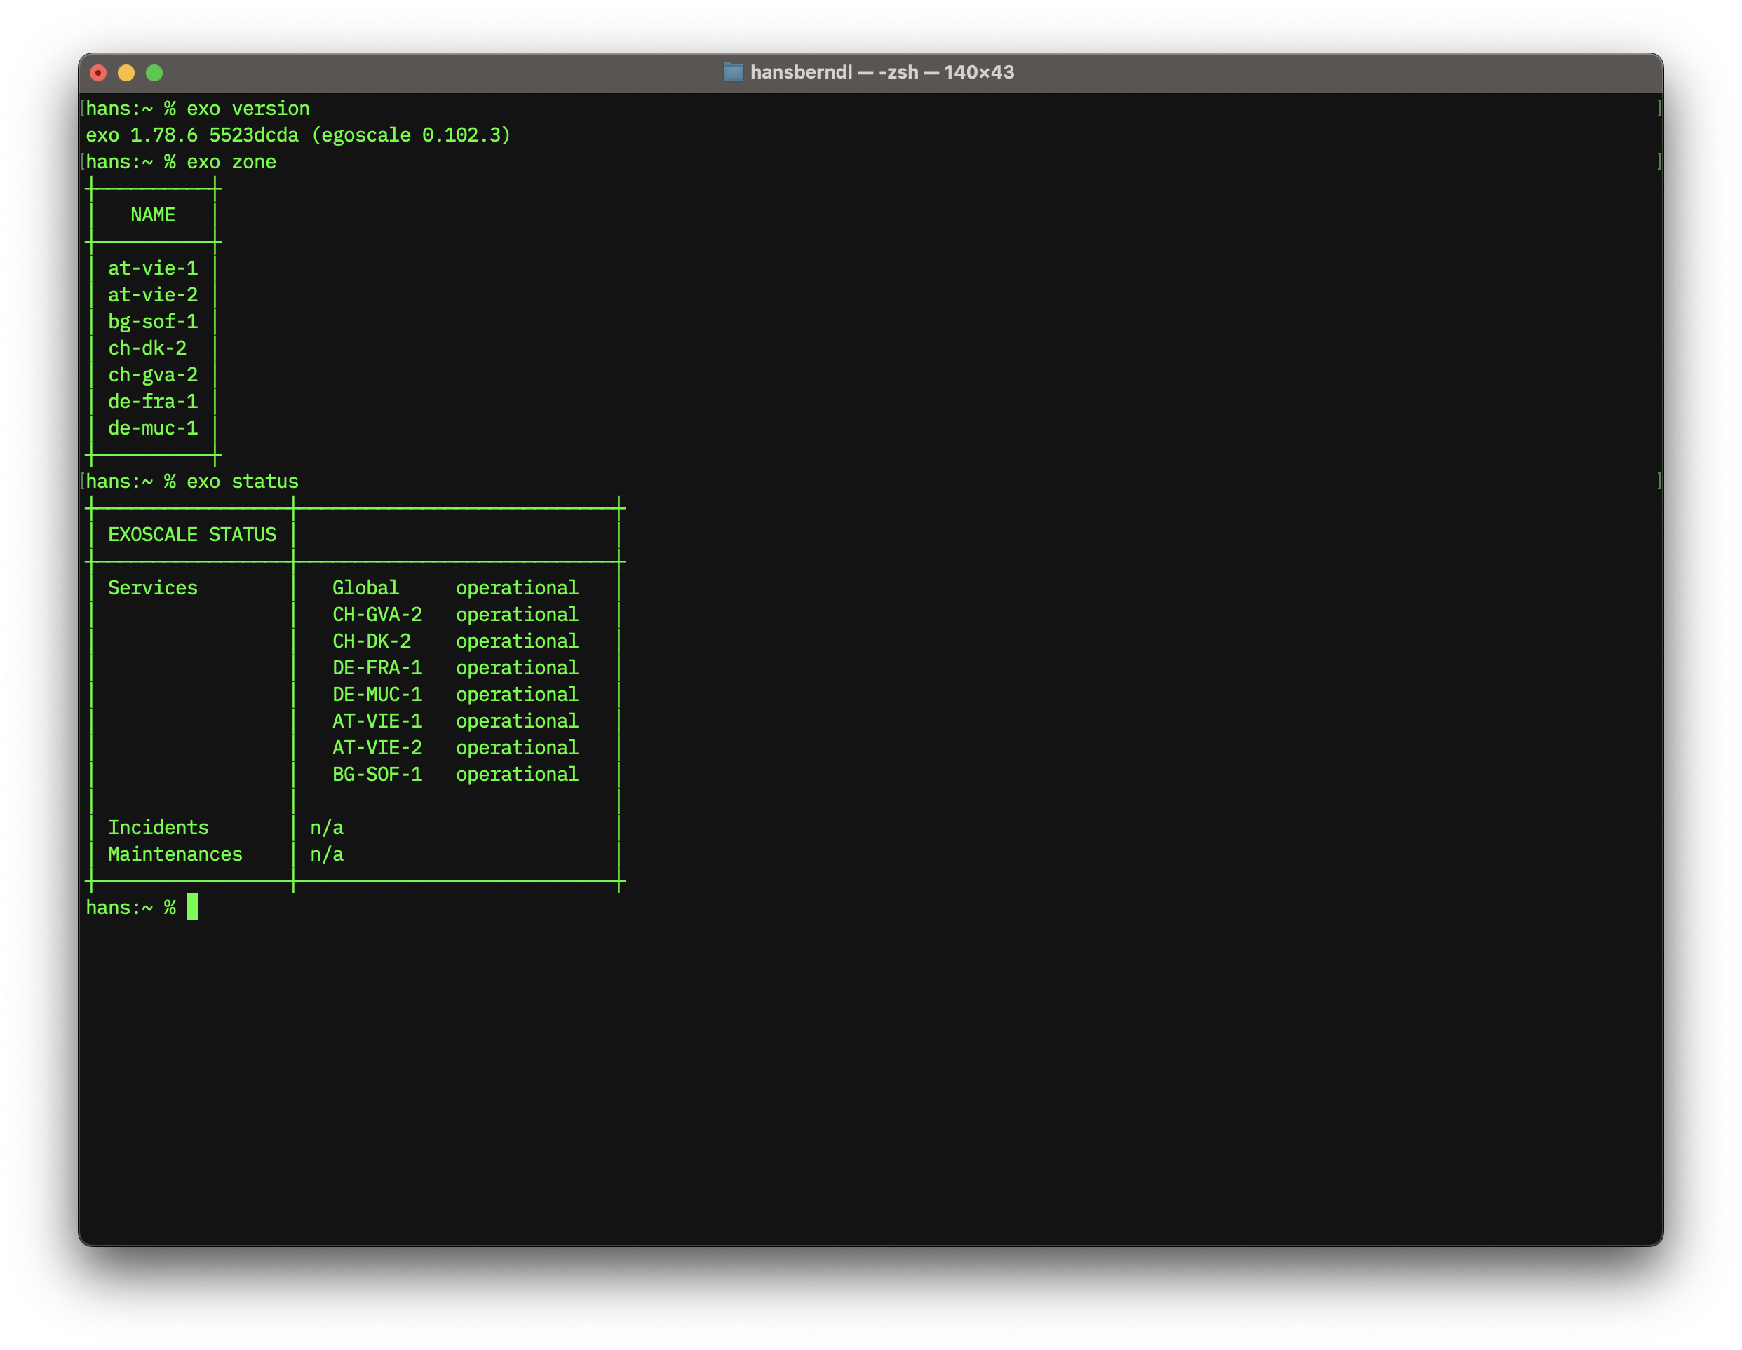This screenshot has width=1742, height=1350.
Task: Click 'operational' status next to CH-GVA-2
Action: click(517, 615)
